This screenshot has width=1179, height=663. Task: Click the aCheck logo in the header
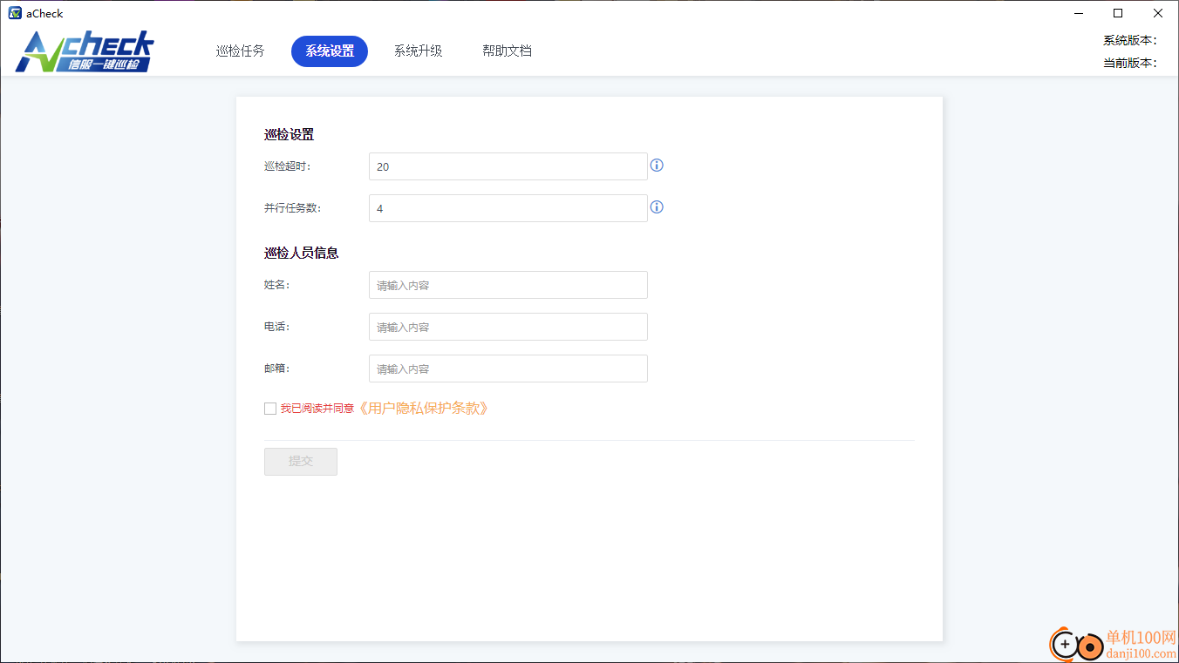[x=85, y=51]
